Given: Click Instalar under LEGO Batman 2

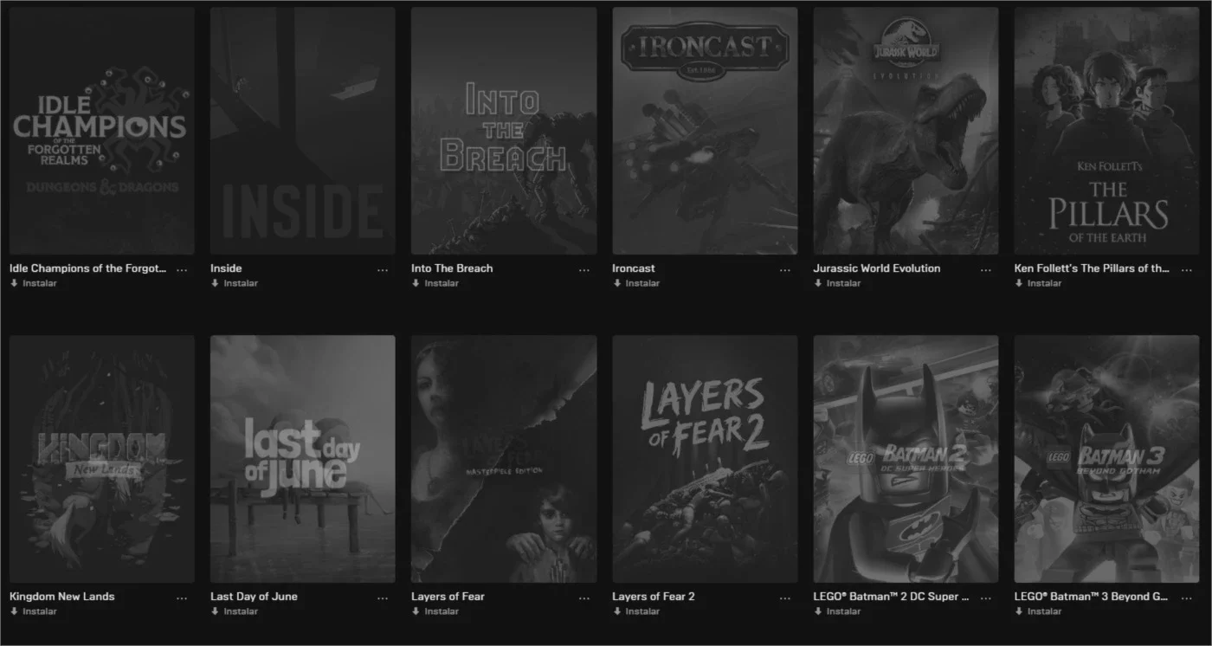Looking at the screenshot, I should (836, 611).
